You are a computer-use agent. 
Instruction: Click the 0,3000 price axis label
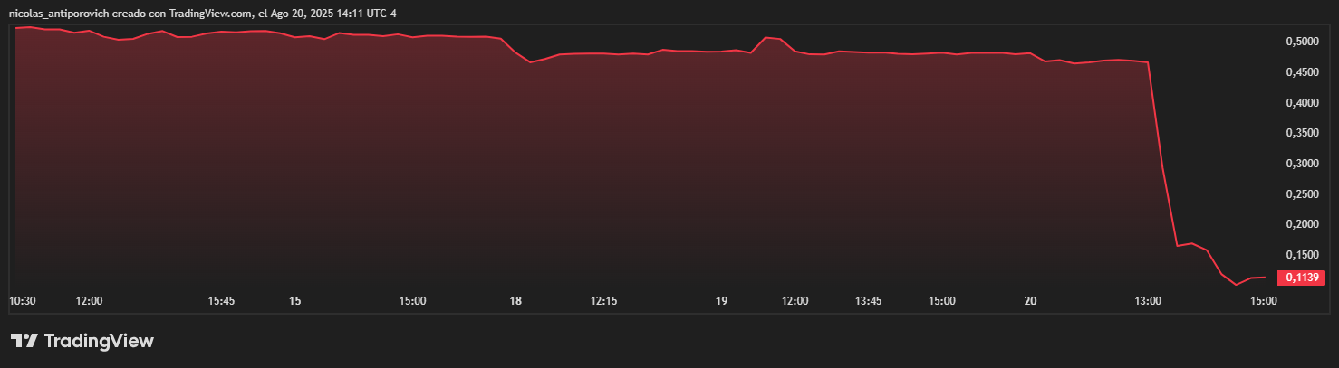pyautogui.click(x=1303, y=164)
